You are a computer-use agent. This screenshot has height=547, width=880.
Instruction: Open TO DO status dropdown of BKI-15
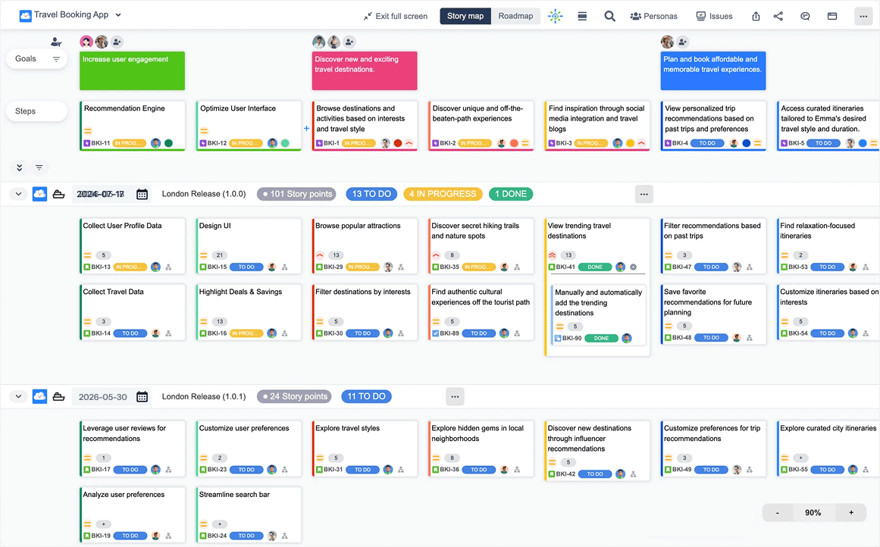click(246, 267)
